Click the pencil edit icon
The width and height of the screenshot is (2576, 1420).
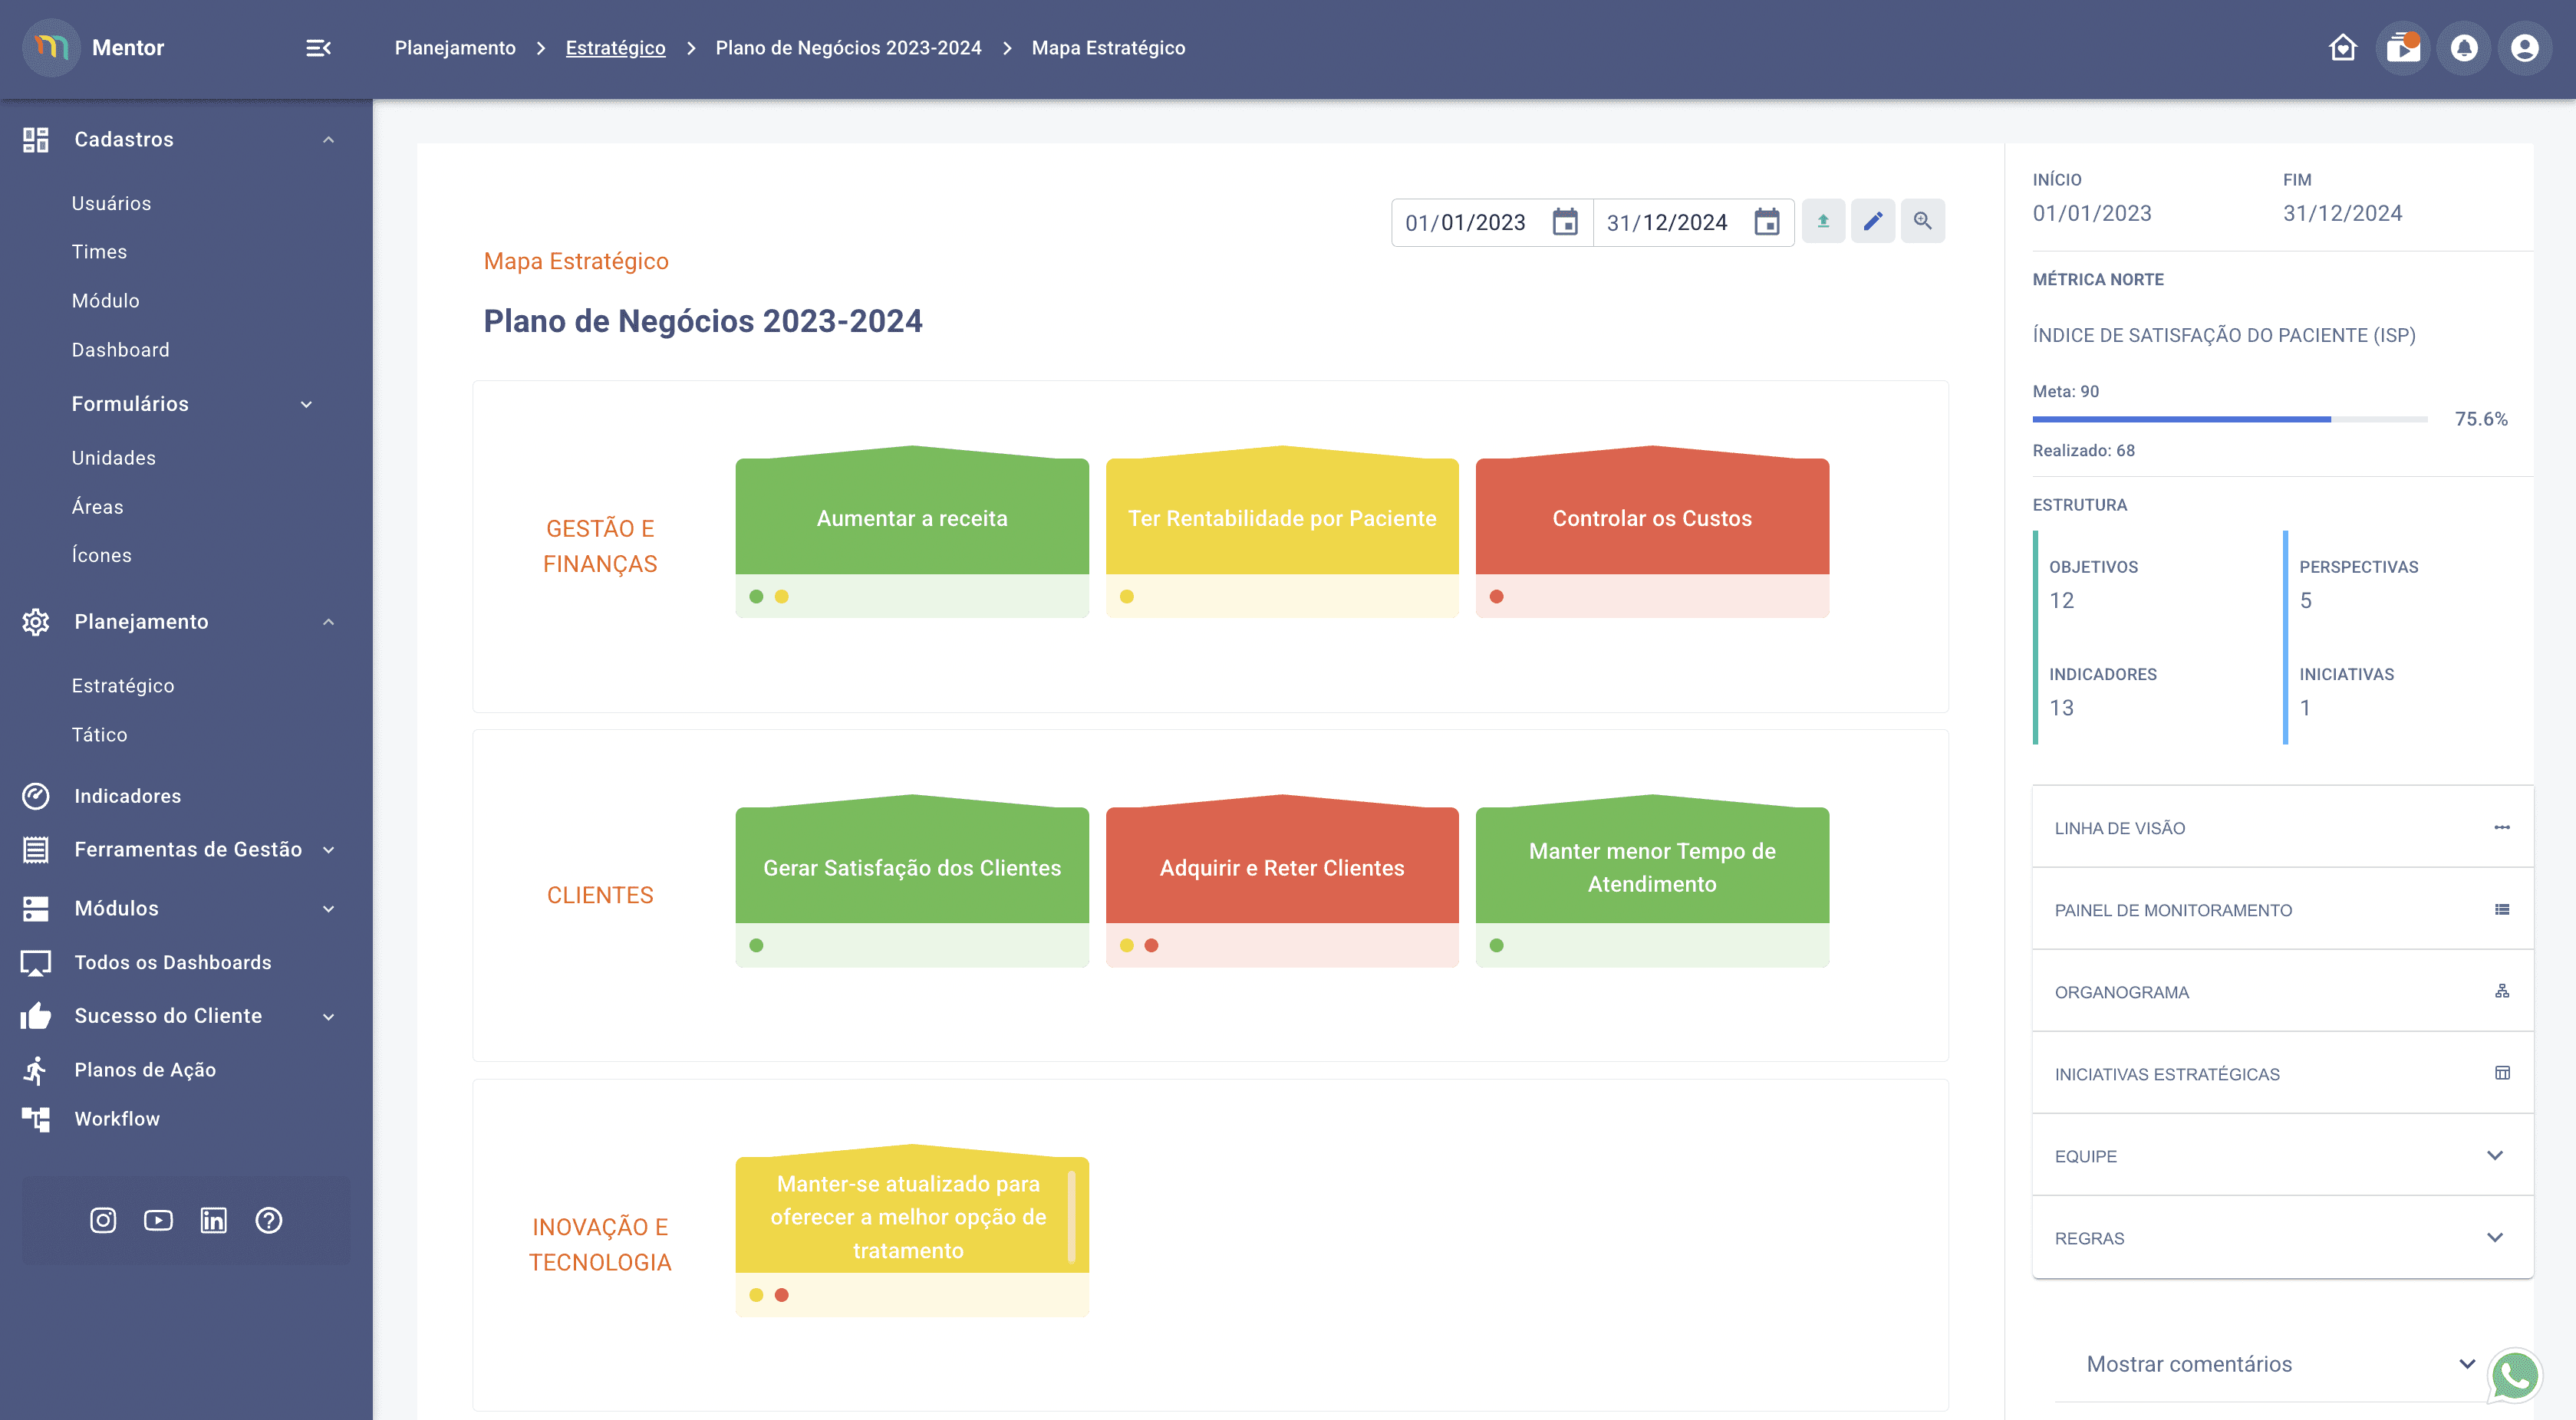1872,221
